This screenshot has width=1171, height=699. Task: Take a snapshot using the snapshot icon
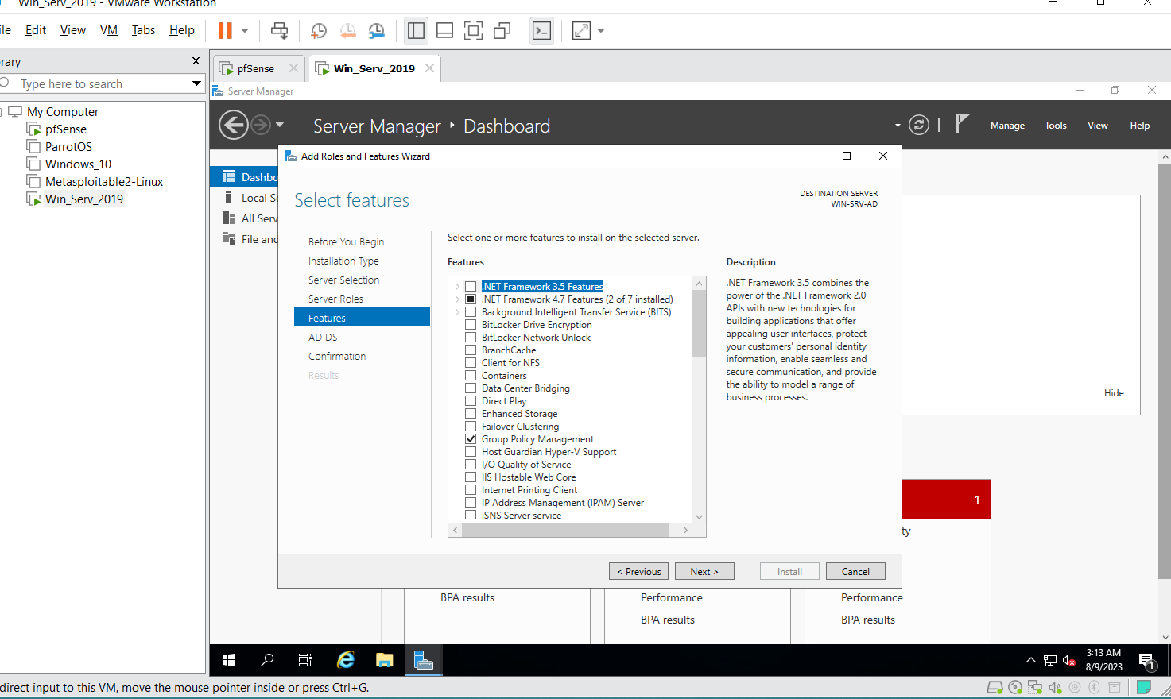319,31
